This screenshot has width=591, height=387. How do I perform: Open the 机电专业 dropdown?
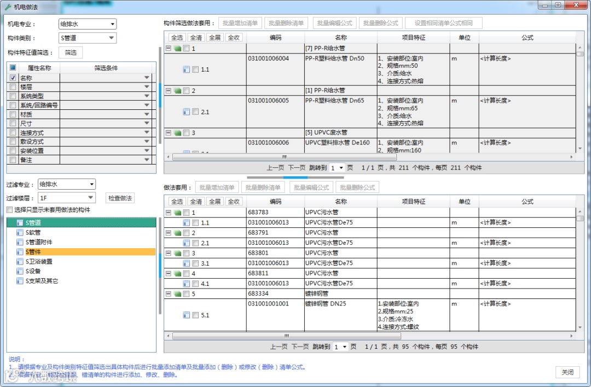pyautogui.click(x=88, y=24)
